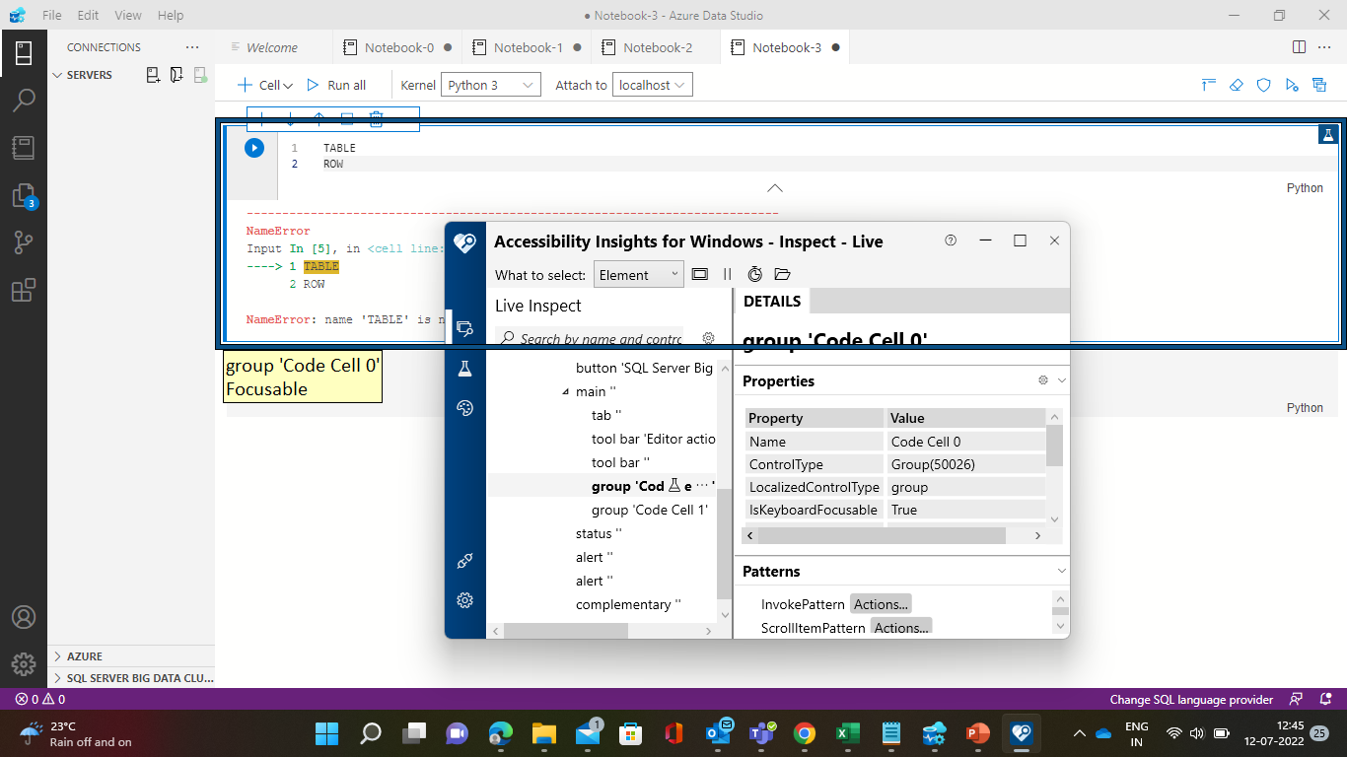Screen dimensions: 1347x757
Task: Run the first code cell
Action: 253,147
